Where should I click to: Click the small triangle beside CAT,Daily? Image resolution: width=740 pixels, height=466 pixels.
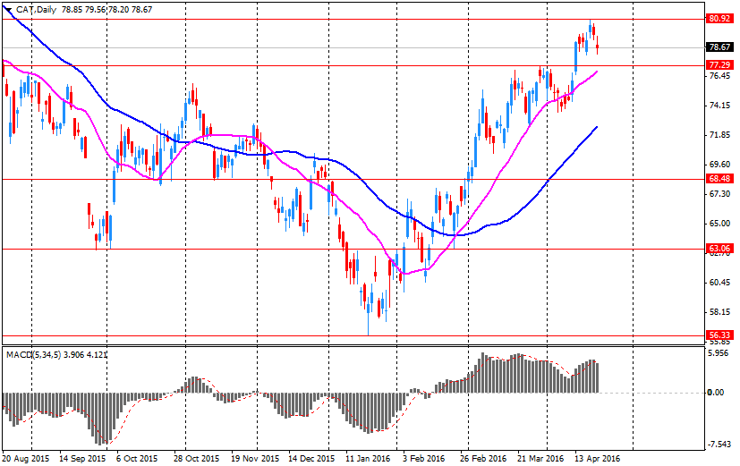click(8, 8)
